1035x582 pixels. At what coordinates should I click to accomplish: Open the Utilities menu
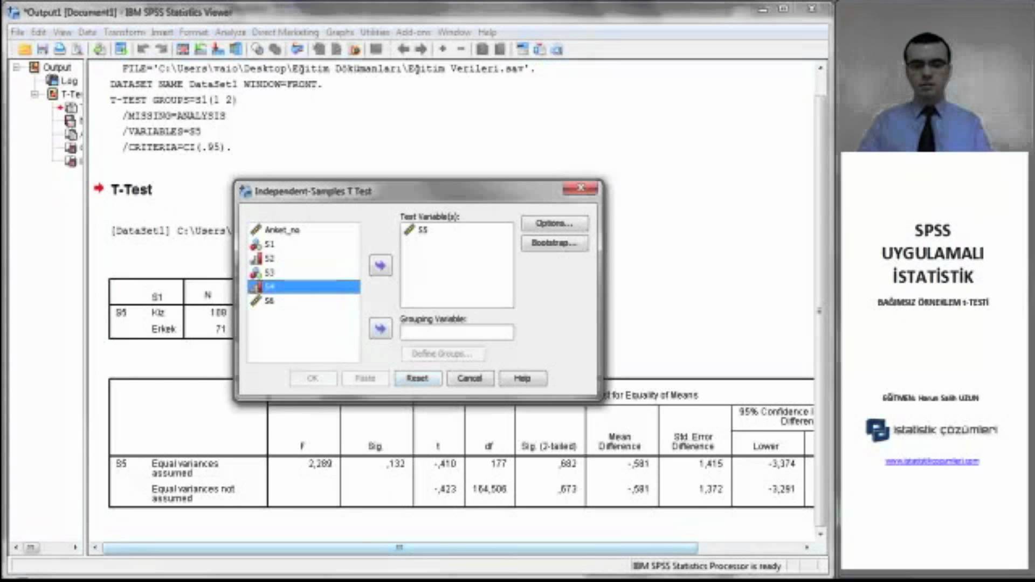pyautogui.click(x=375, y=32)
